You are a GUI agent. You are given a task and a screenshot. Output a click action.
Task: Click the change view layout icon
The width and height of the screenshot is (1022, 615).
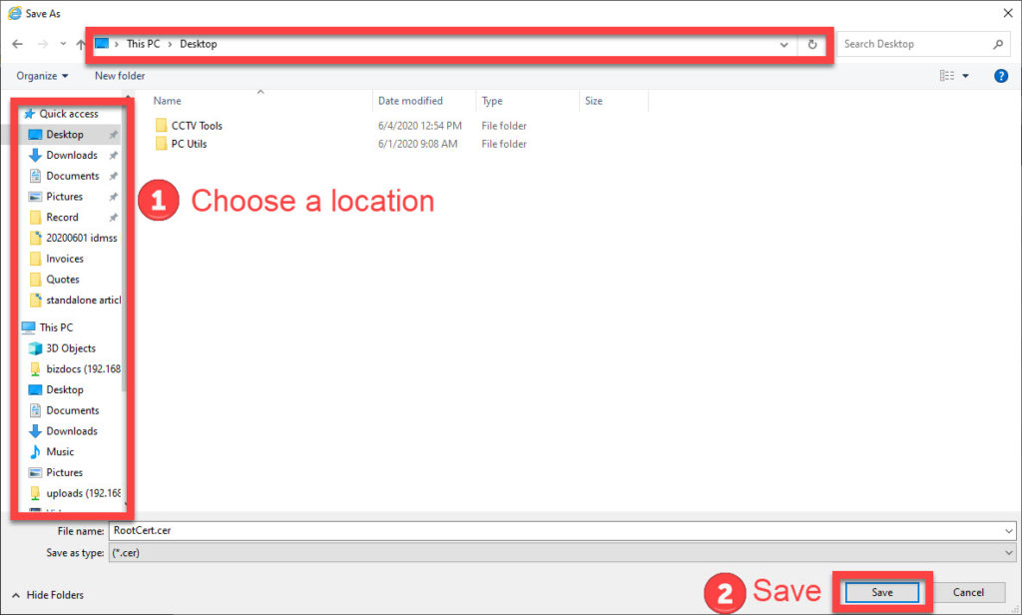tap(947, 76)
